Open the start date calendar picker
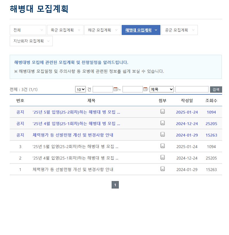The height and width of the screenshot is (235, 229). [x=116, y=89]
